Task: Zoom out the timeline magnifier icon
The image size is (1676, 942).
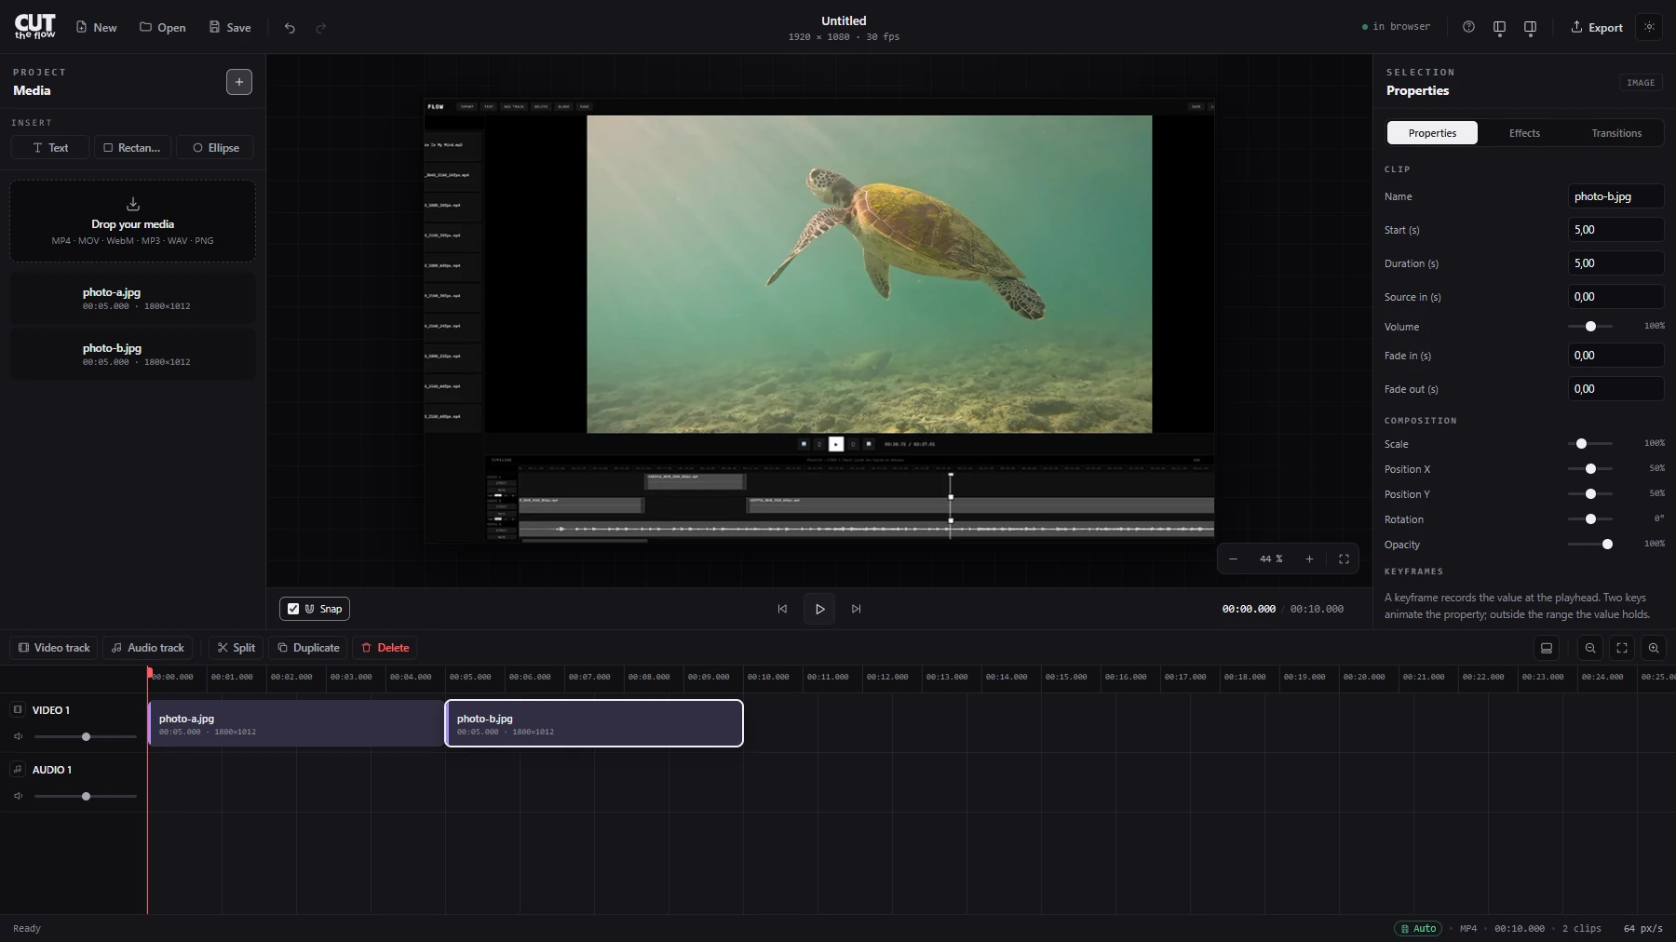Action: click(x=1590, y=648)
